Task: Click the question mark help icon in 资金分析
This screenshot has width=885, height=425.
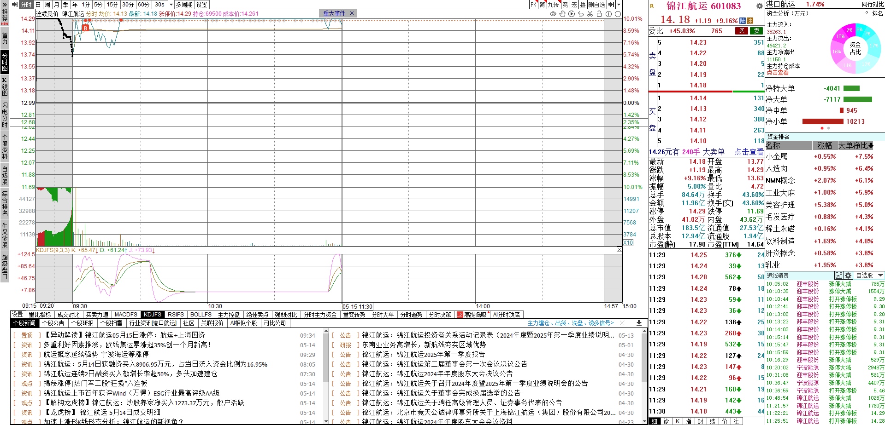Action: point(867,13)
